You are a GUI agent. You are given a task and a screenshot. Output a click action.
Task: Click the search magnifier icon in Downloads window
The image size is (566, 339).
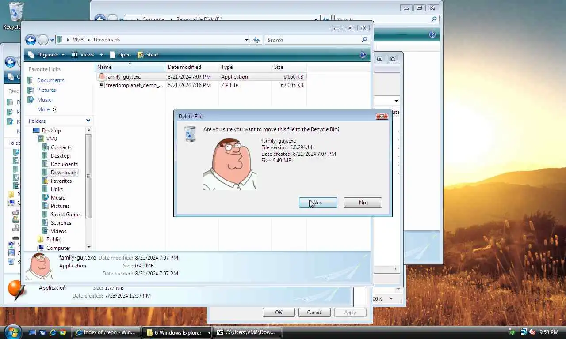point(364,40)
